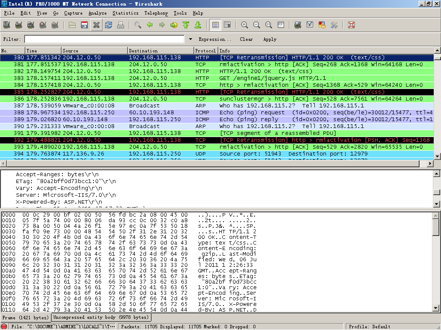Open preferences tools icon
The height and width of the screenshot is (330, 441).
(x=334, y=25)
